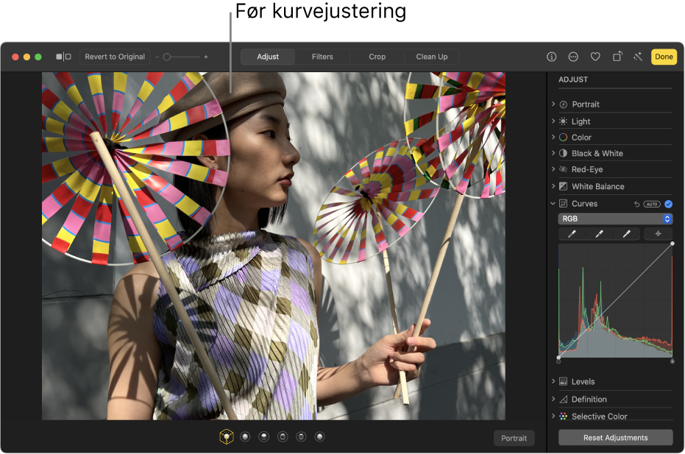
Task: Switch to the Filters tab
Action: 322,56
